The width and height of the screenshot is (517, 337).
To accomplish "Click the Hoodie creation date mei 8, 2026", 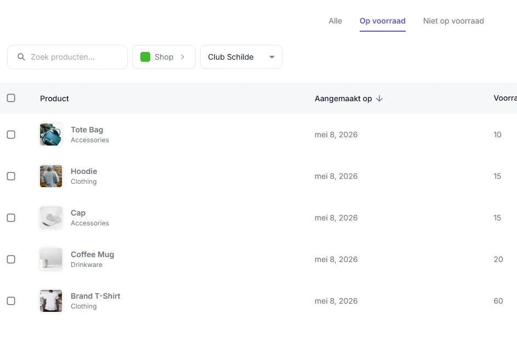I will (336, 176).
